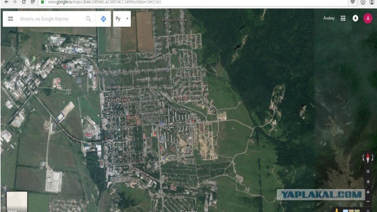The height and width of the screenshot is (212, 377).
Task: Expand the imagery strip chevron at bottom right
Action: (368, 211)
